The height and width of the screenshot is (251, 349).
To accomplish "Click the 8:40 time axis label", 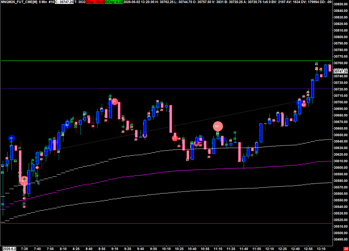I will [x=89, y=249].
